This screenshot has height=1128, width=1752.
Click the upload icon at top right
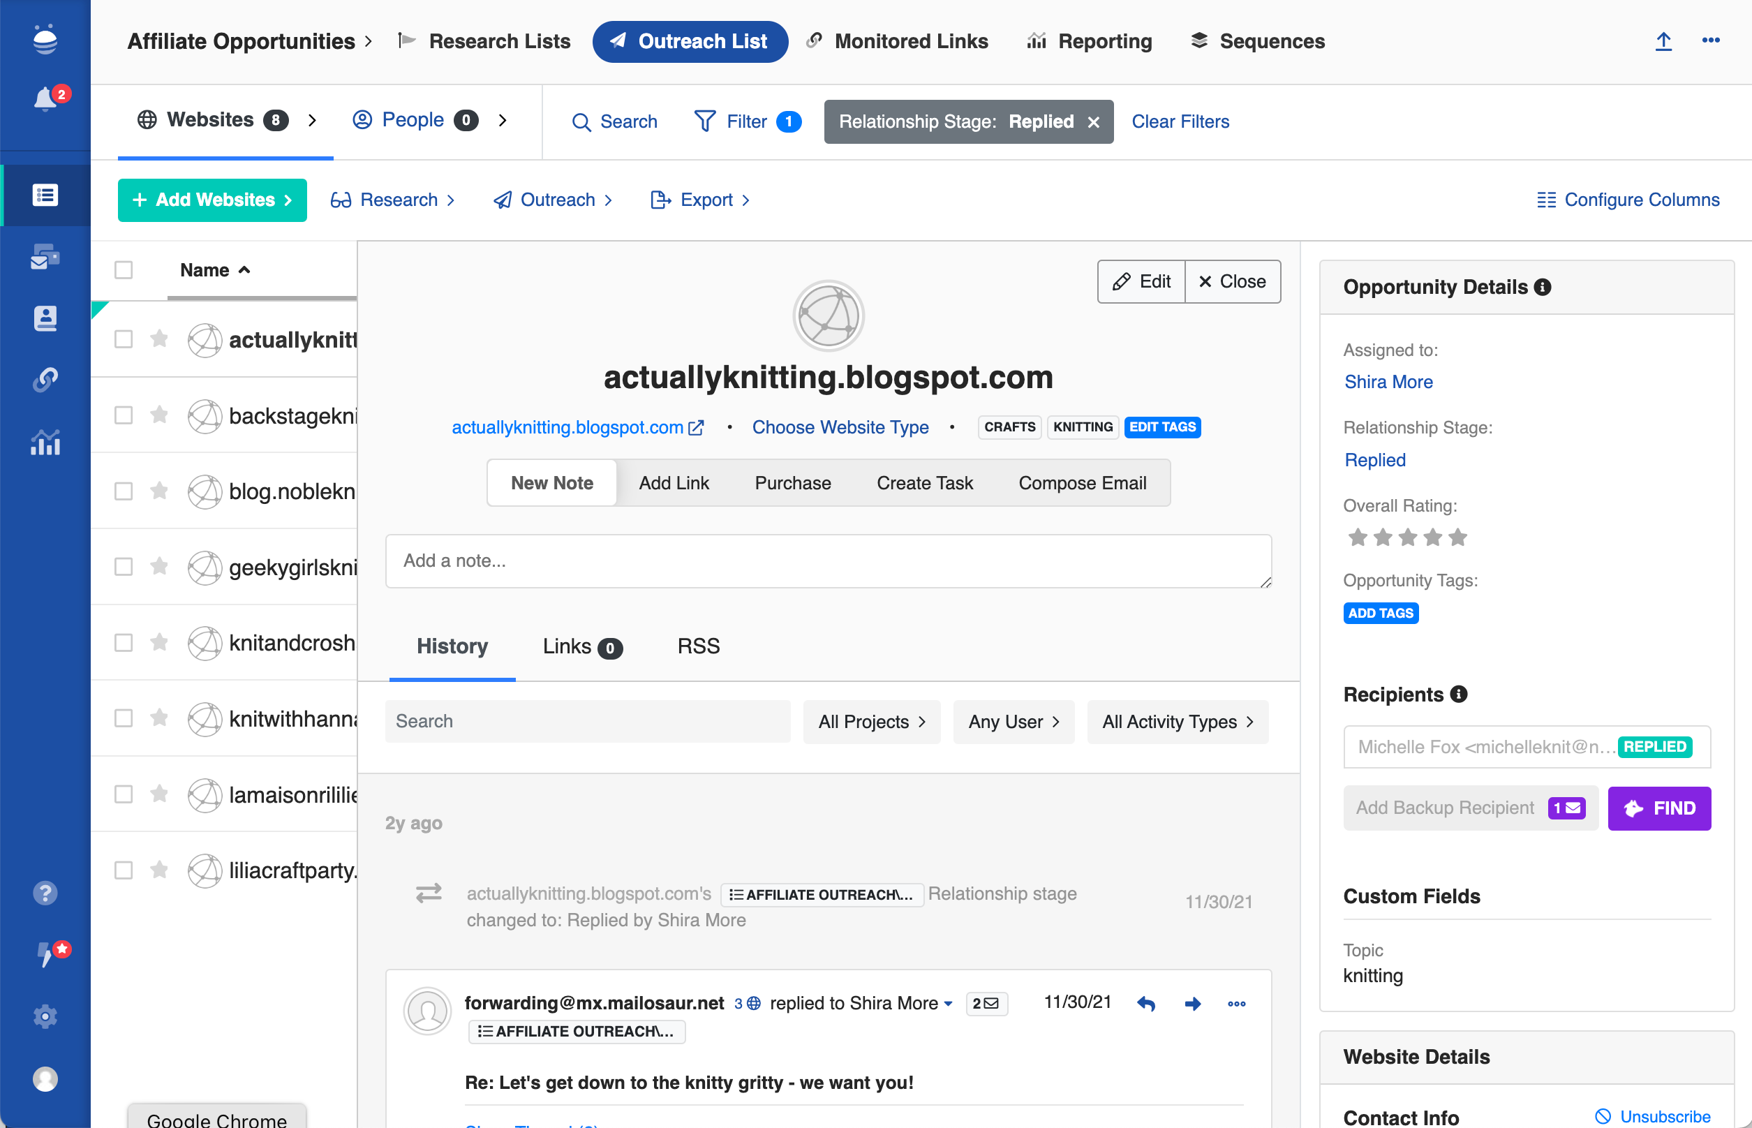1663,41
